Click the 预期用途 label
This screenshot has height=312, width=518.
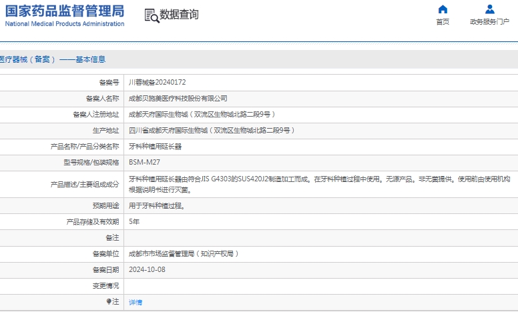pos(105,206)
